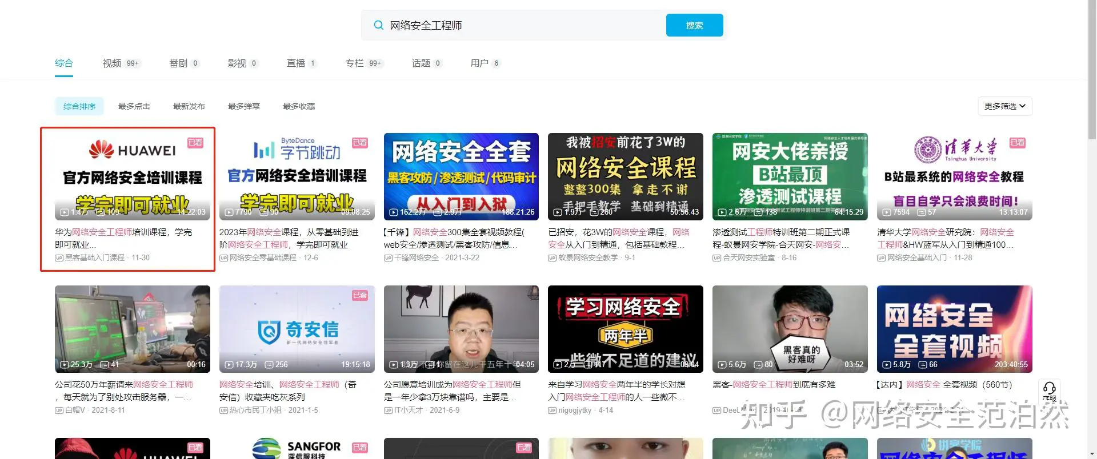Viewport: 1097px width, 459px height.
Task: Open title 华为网络安全工程师培训课程
Action: pyautogui.click(x=124, y=239)
